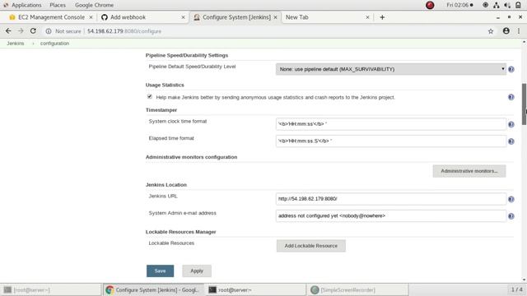This screenshot has height=296, width=527.
Task: Apply the configuration changes
Action: coord(197,271)
